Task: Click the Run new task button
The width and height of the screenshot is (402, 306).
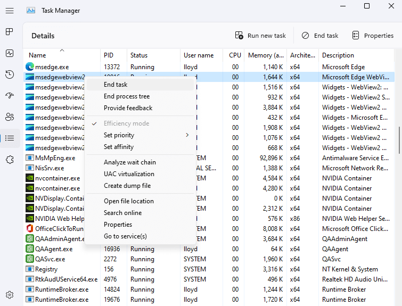Action: coord(260,36)
